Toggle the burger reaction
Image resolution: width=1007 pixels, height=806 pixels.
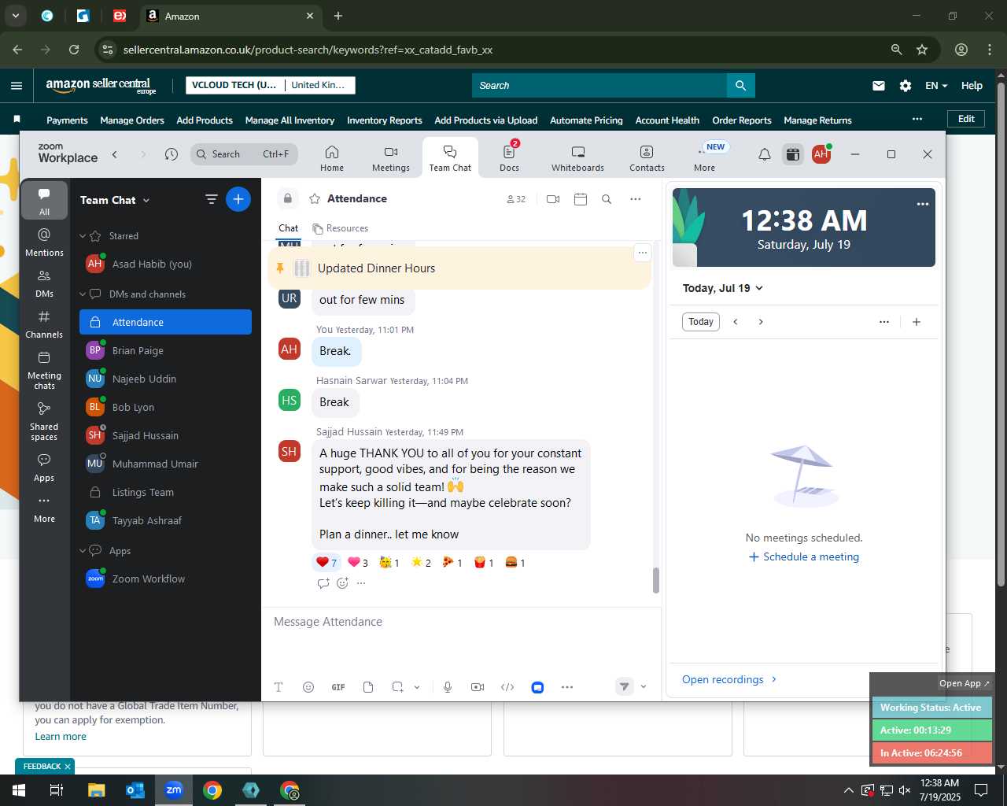(515, 562)
